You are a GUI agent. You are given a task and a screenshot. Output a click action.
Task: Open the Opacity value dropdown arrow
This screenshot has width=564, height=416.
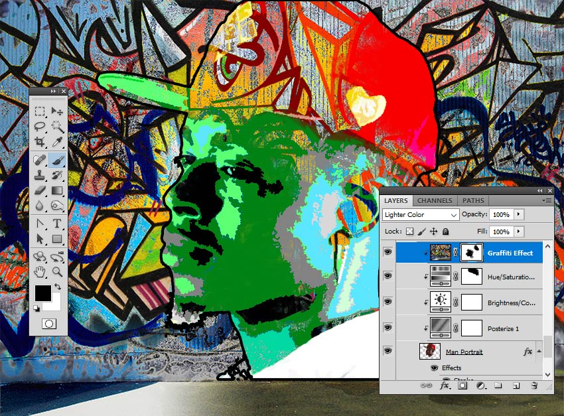pos(519,214)
